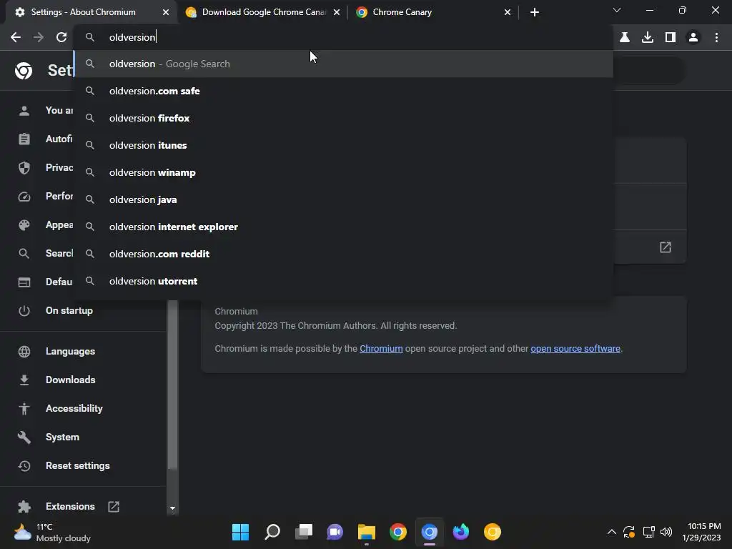Image resolution: width=732 pixels, height=549 pixels.
Task: Open the profile avatar menu
Action: click(693, 37)
